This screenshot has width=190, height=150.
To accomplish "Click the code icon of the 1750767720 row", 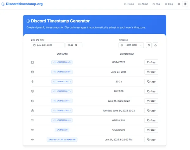I will (x=33, y=130).
